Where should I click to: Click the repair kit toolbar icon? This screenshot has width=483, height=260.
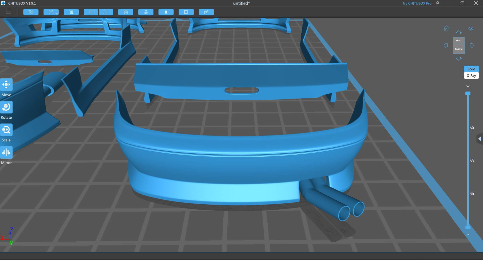206,12
